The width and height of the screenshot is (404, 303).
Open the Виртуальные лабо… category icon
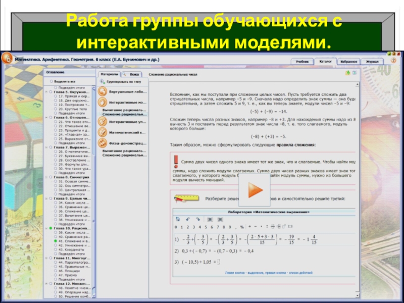[x=103, y=91]
